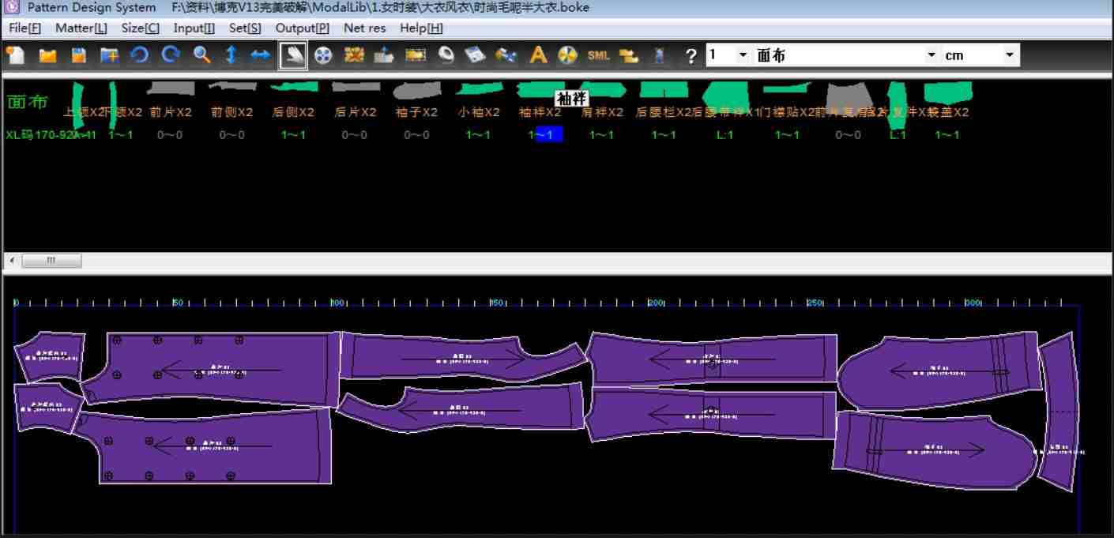Click the Undo arrow icon
The height and width of the screenshot is (538, 1114).
pyautogui.click(x=140, y=55)
